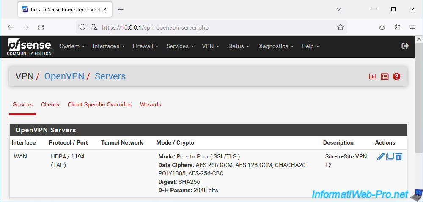Click the Description column header
Screen dimensions: 423x202
(x=338, y=142)
